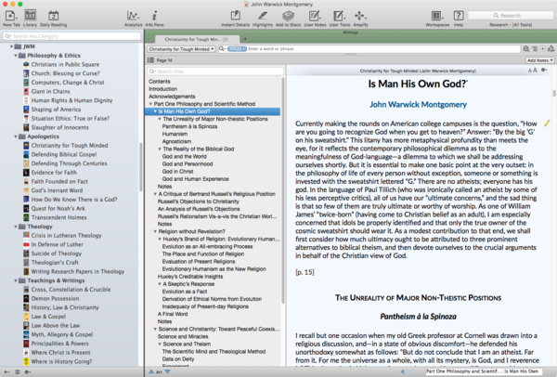
Task: Open Law Above the Law module
Action: coord(56,326)
